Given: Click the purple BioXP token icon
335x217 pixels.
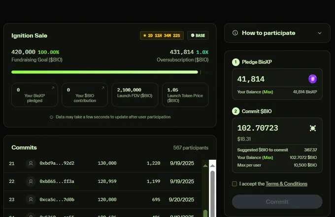Looking at the screenshot, I should pyautogui.click(x=312, y=79).
